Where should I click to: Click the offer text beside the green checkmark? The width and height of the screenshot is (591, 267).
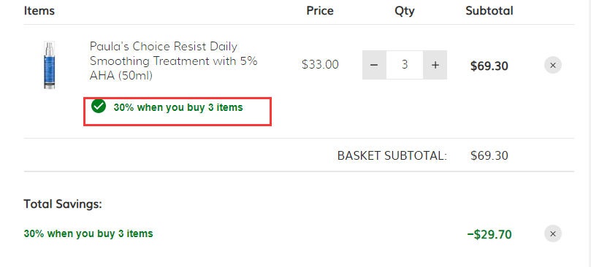(178, 107)
